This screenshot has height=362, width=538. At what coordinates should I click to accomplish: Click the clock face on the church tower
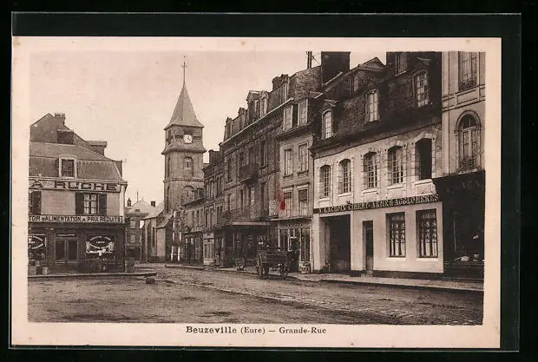[x=187, y=138]
